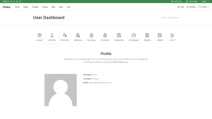Select the My Profile tab

pos(52,37)
